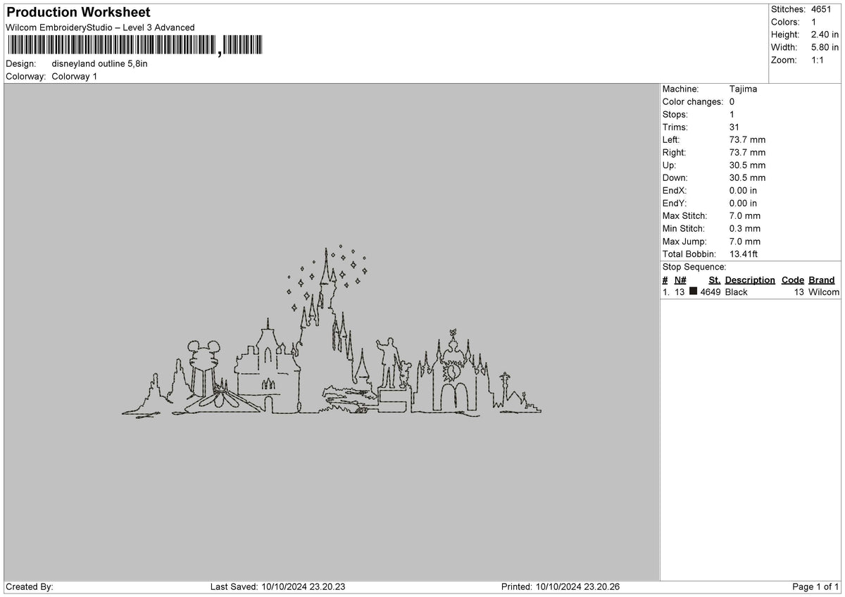Click the Trims value 31
This screenshot has height=597, width=845.
(735, 127)
